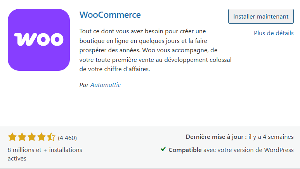This screenshot has width=300, height=169.
Task: Click the plugin description paragraph
Action: pos(155,50)
